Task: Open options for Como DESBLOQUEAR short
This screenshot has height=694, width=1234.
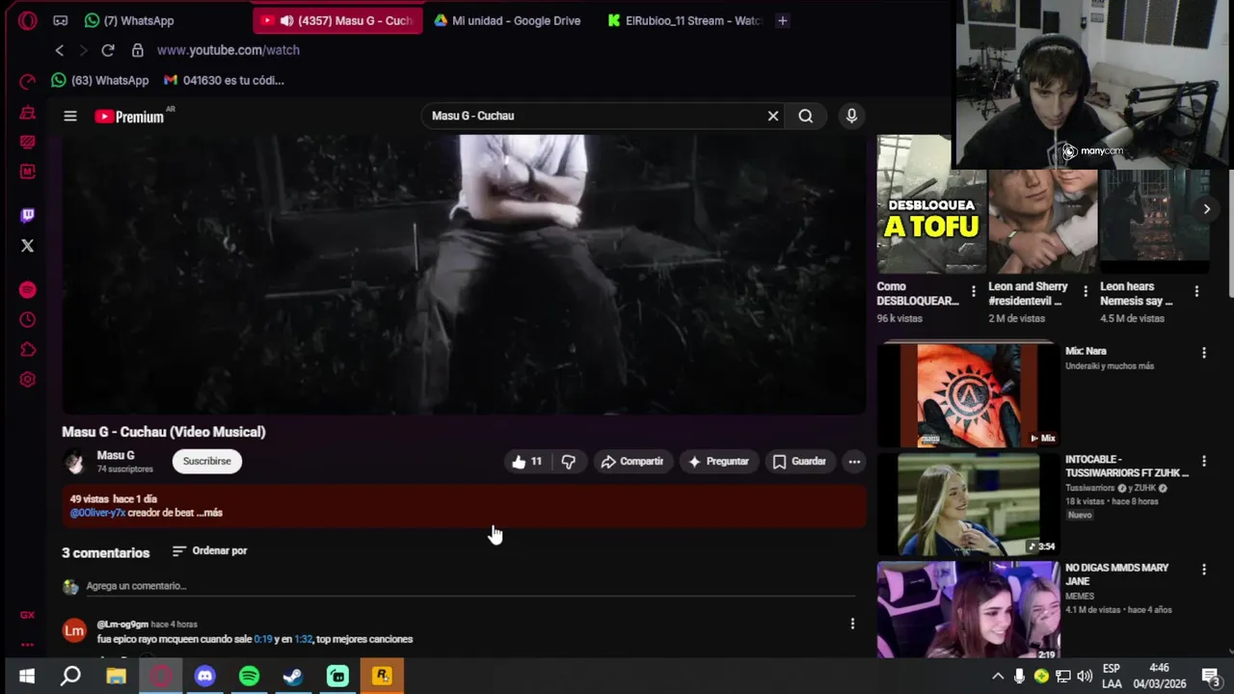Action: click(x=974, y=291)
